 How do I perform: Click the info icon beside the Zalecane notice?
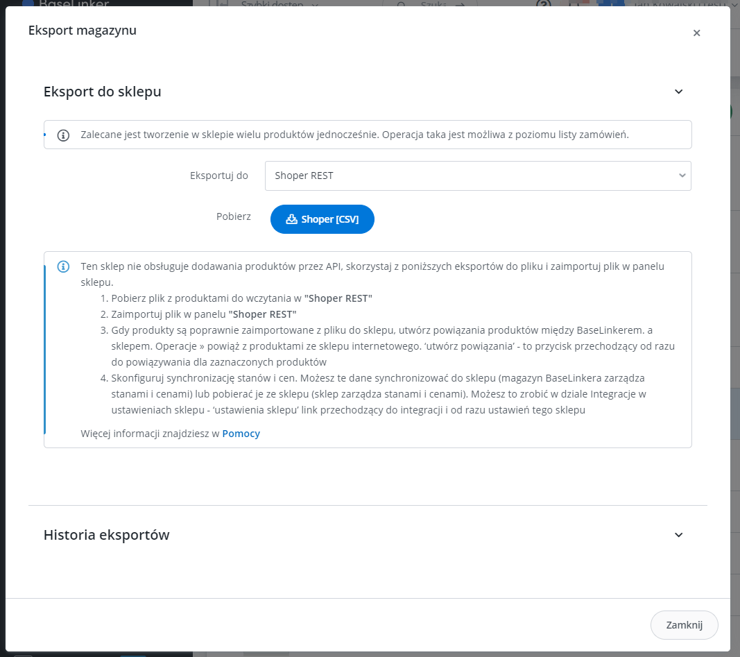click(63, 135)
